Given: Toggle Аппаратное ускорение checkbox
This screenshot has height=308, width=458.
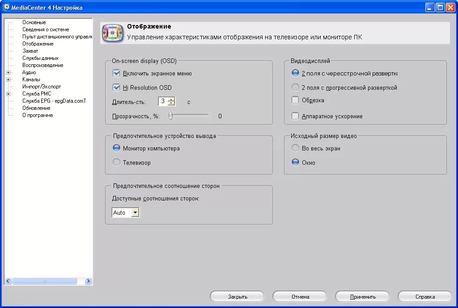Looking at the screenshot, I should tap(295, 117).
